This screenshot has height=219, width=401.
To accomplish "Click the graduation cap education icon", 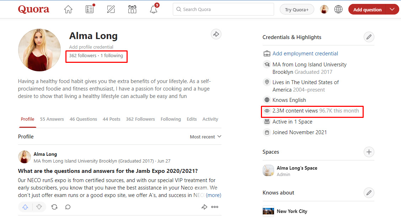I will (x=267, y=65).
